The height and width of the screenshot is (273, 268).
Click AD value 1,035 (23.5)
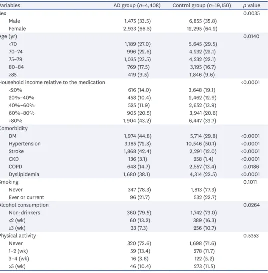pos(137,59)
